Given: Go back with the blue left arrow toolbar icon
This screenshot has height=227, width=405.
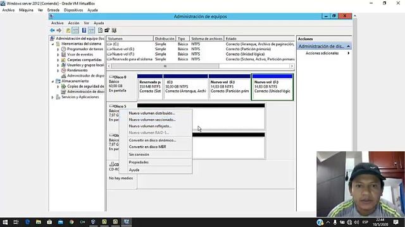Looking at the screenshot, I should coord(52,30).
